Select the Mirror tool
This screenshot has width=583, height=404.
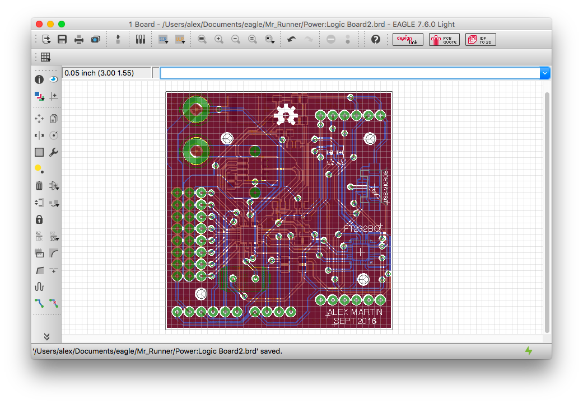coord(39,135)
